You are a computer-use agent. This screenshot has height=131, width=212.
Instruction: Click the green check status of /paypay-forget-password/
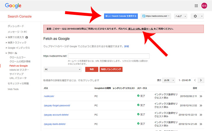pyautogui.click(x=138, y=105)
